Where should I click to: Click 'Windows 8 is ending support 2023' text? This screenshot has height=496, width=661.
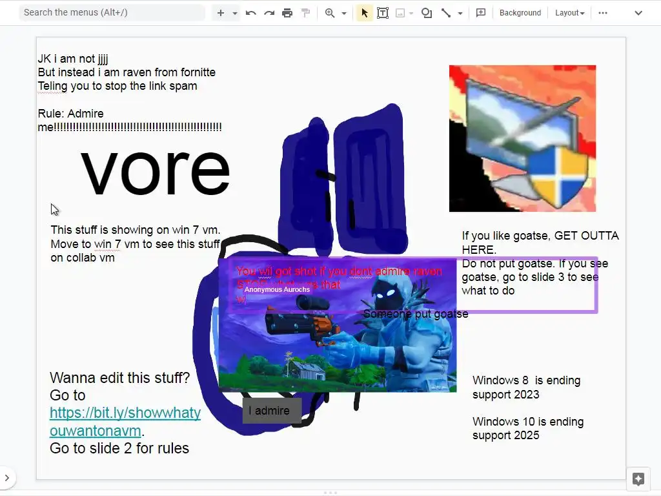pos(526,387)
